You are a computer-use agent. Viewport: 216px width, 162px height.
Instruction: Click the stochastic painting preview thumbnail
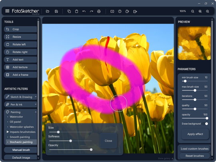(x=194, y=43)
